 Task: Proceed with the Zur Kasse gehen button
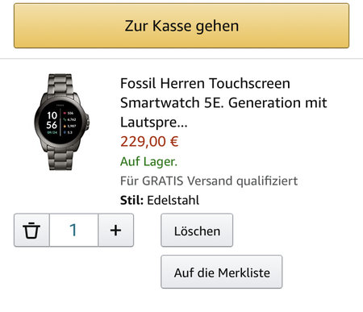(x=181, y=26)
